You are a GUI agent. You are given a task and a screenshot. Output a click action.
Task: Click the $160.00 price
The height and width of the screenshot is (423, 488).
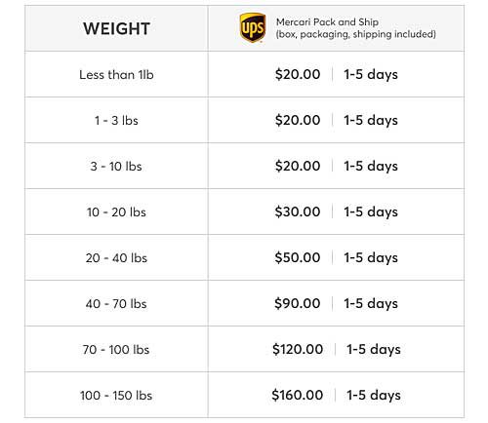[x=298, y=395]
